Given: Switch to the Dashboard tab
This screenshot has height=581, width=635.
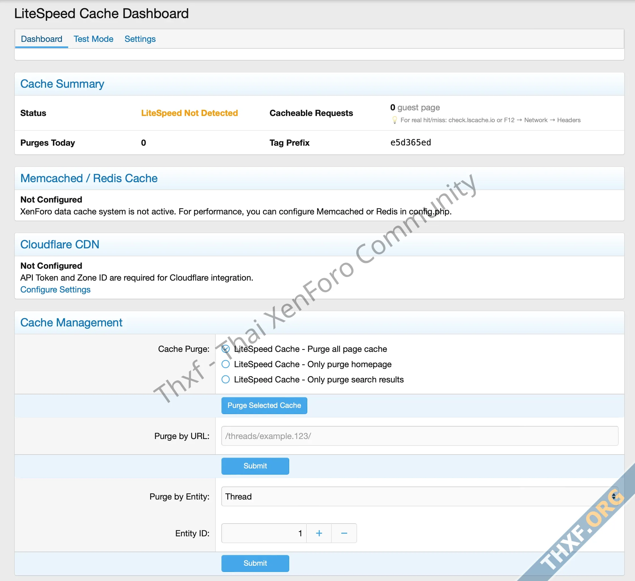Looking at the screenshot, I should 42,39.
